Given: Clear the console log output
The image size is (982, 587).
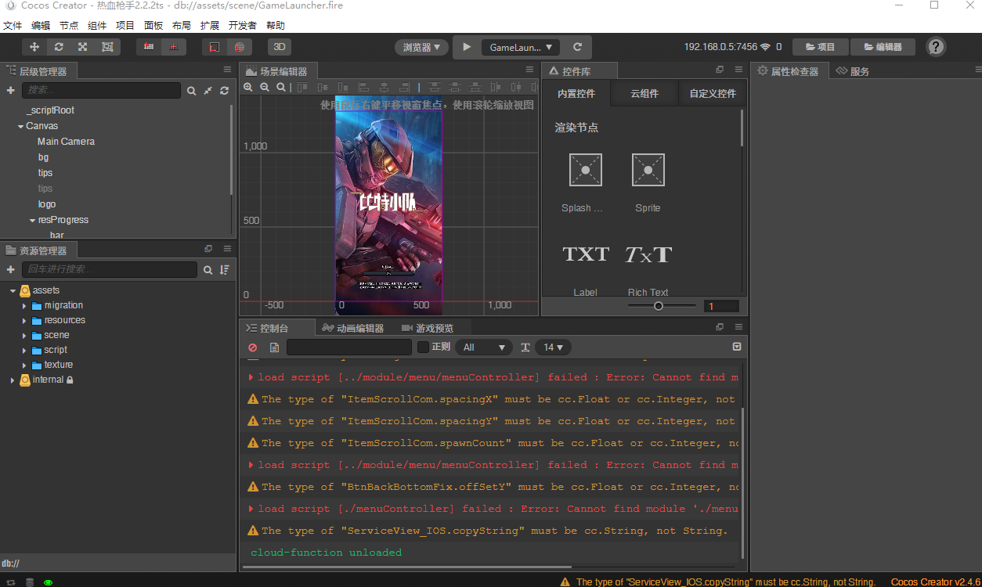Looking at the screenshot, I should 252,347.
